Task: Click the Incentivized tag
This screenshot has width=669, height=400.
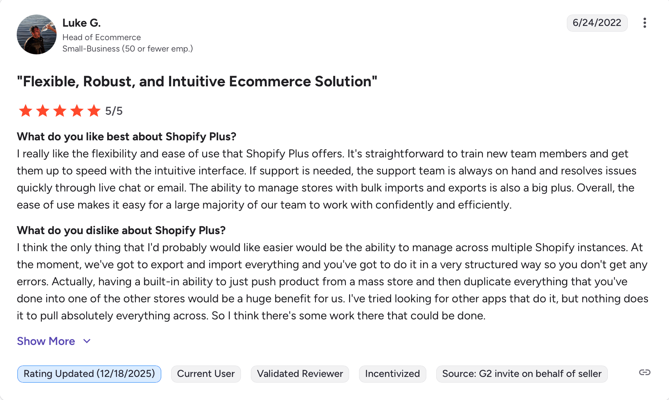Action: point(392,374)
